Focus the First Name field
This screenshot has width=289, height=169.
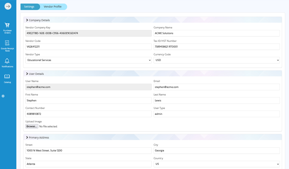(x=89, y=100)
